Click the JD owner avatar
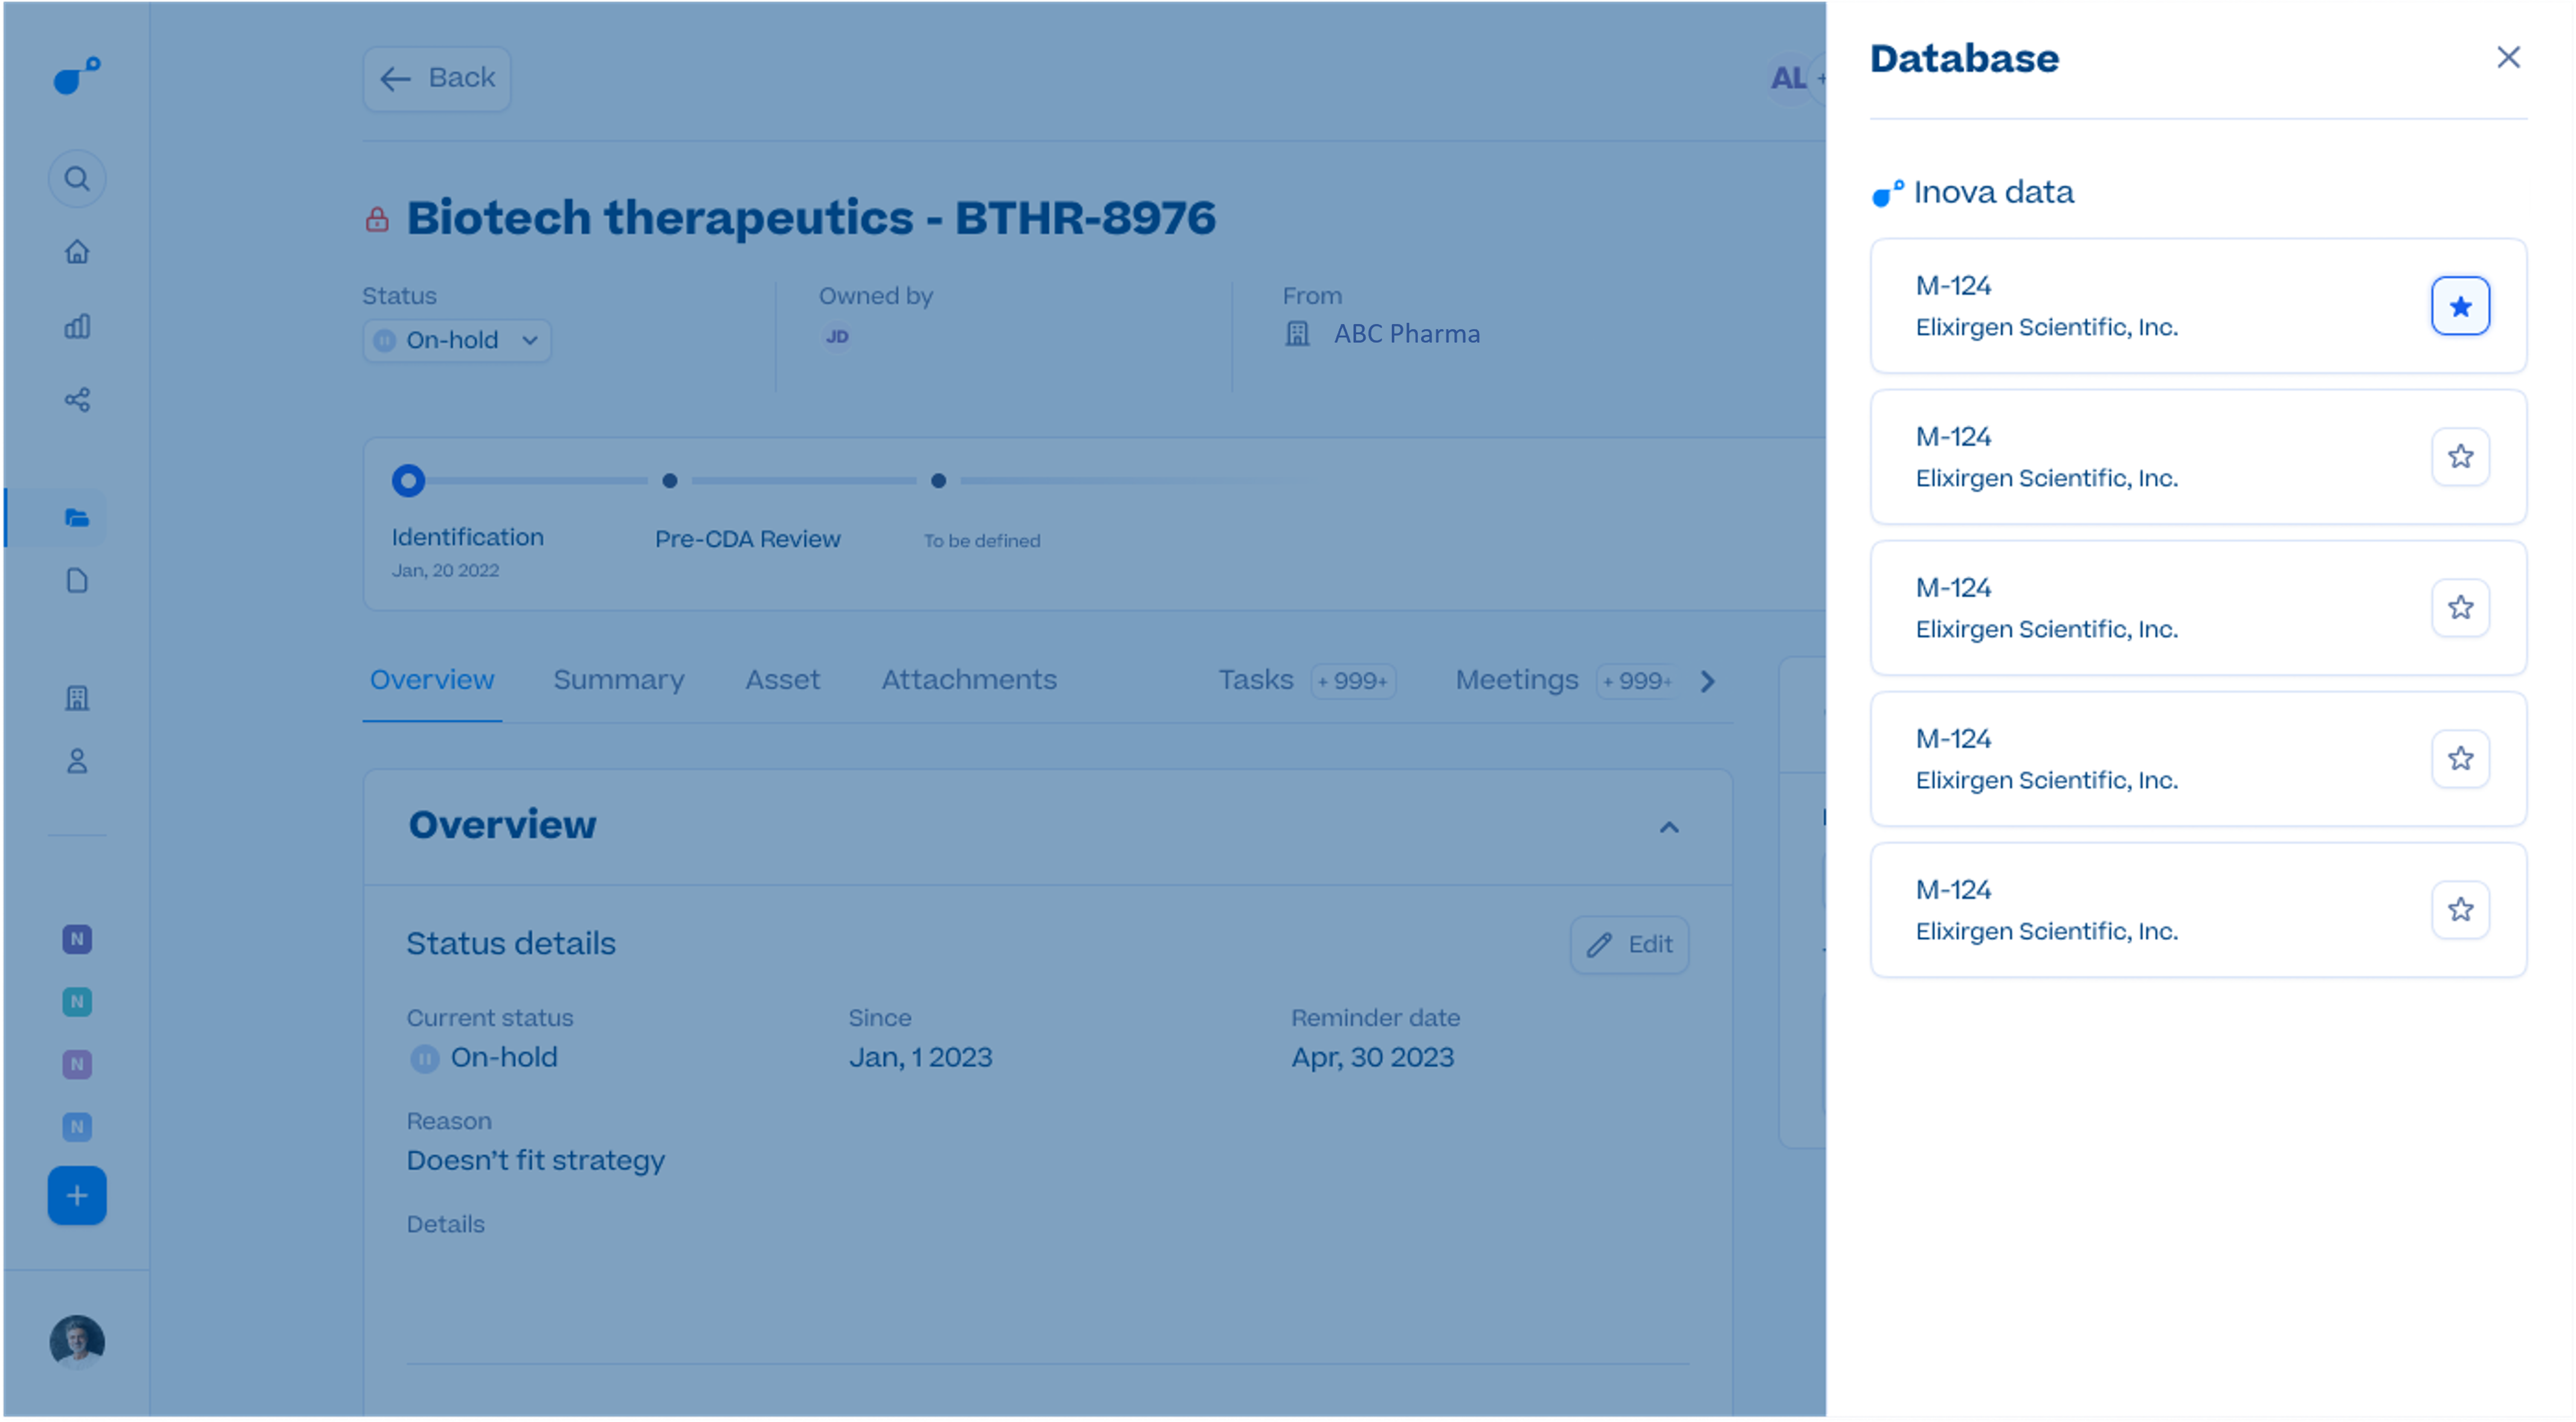 click(837, 337)
